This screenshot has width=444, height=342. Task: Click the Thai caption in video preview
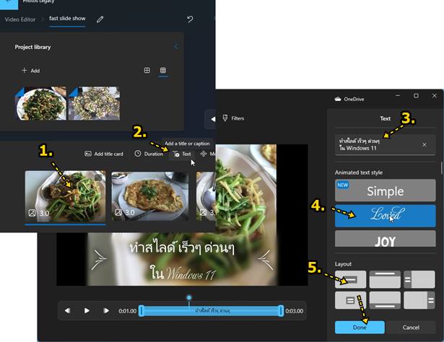click(182, 260)
